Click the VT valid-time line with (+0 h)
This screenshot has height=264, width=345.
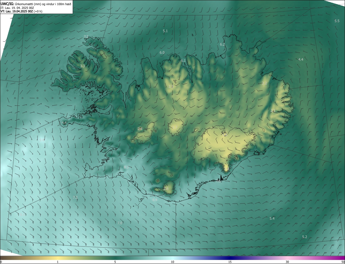click(21, 11)
